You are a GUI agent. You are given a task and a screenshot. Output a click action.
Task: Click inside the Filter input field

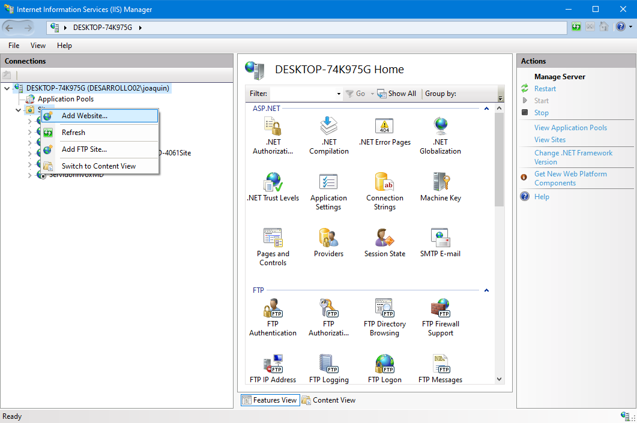[303, 94]
